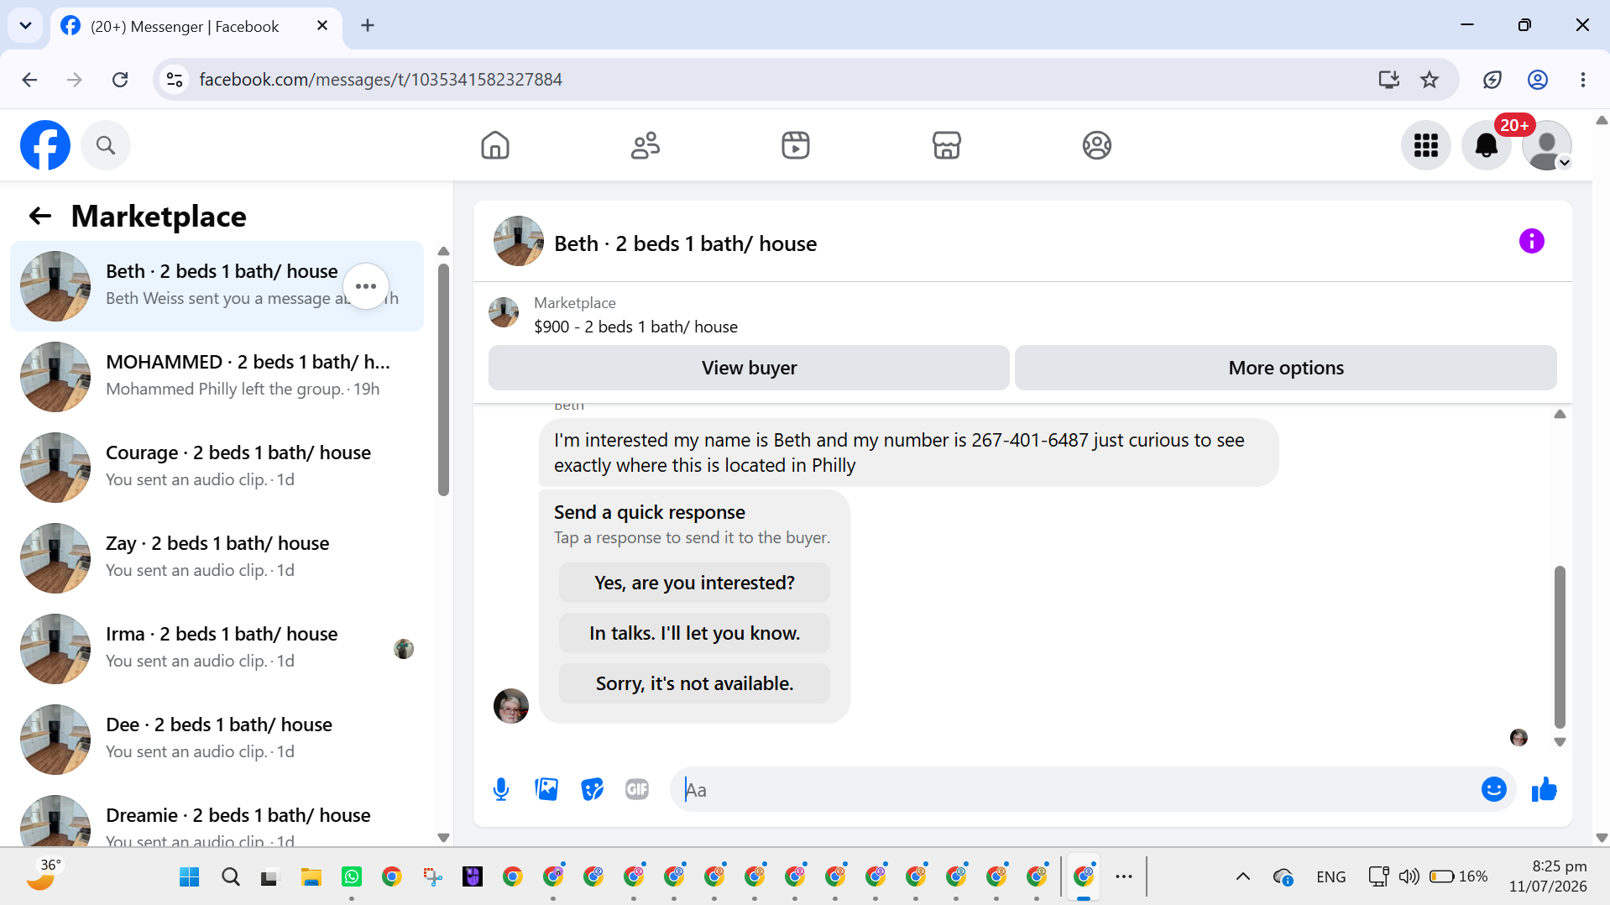The width and height of the screenshot is (1610, 905).
Task: Open WhatsApp from taskbar
Action: 352,877
